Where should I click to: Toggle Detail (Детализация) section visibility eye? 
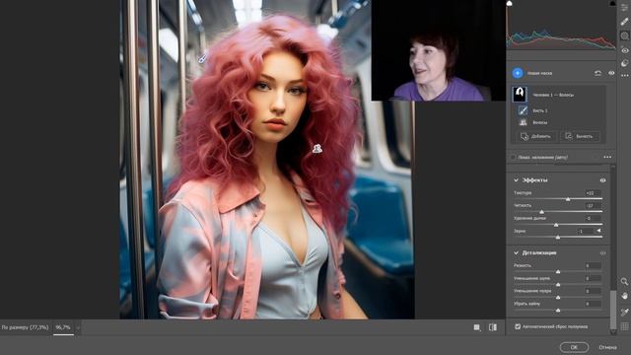602,253
